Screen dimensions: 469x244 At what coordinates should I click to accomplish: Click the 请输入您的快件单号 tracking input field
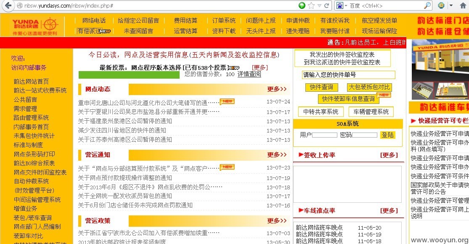(x=348, y=75)
